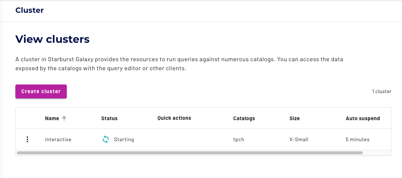Click the Quick actions column header
Viewport: 402px width, 178px height.
click(x=174, y=118)
